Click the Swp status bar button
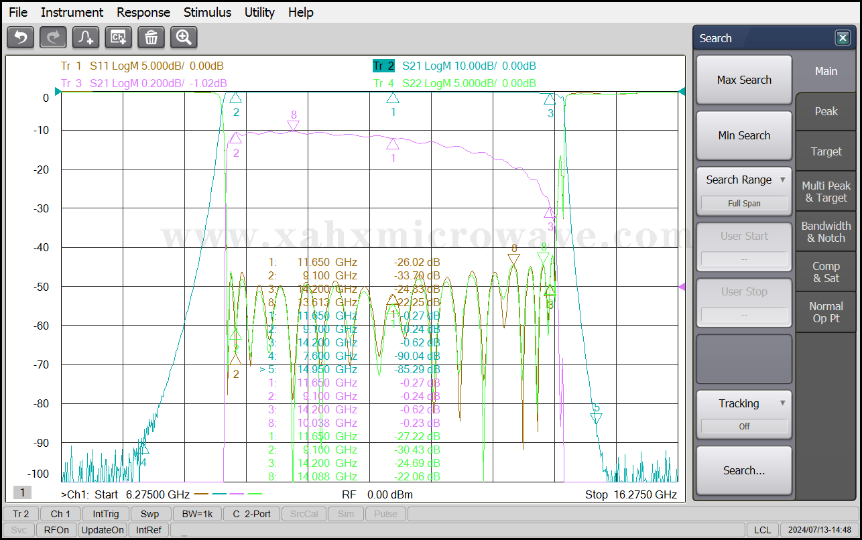 coord(149,514)
